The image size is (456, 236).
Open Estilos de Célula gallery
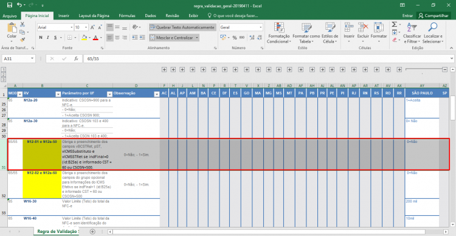(330, 33)
